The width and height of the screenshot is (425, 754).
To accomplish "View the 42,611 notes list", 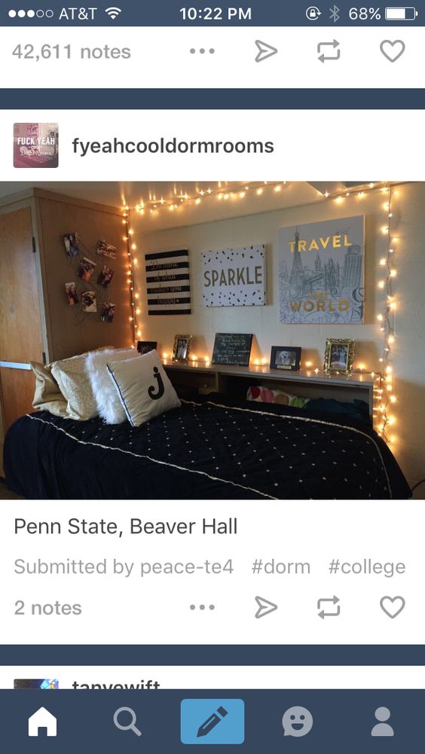I will coord(72,51).
